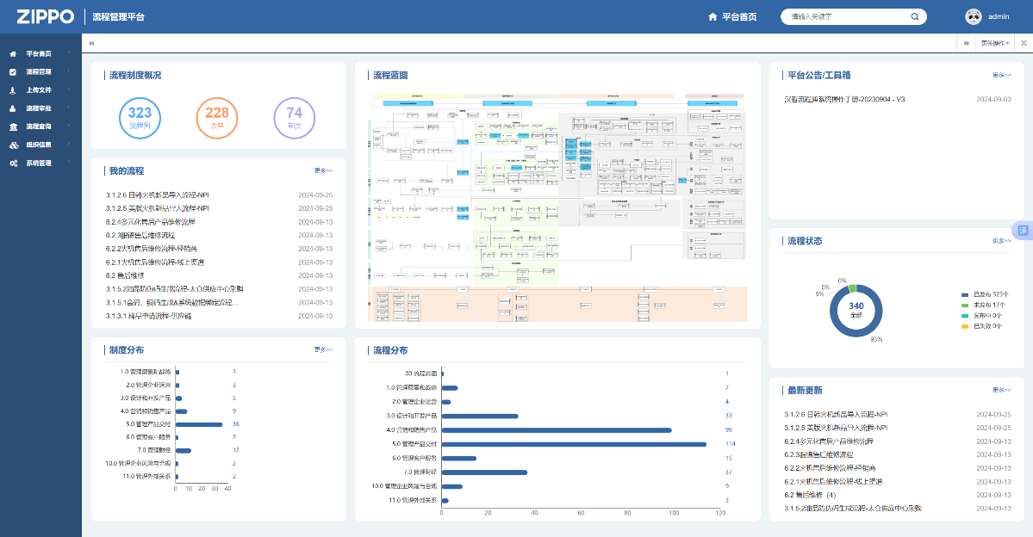Click the admin panda avatar

(x=974, y=16)
